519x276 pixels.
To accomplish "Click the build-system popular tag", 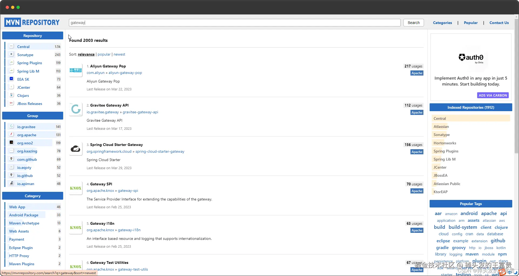I will coord(463,227).
